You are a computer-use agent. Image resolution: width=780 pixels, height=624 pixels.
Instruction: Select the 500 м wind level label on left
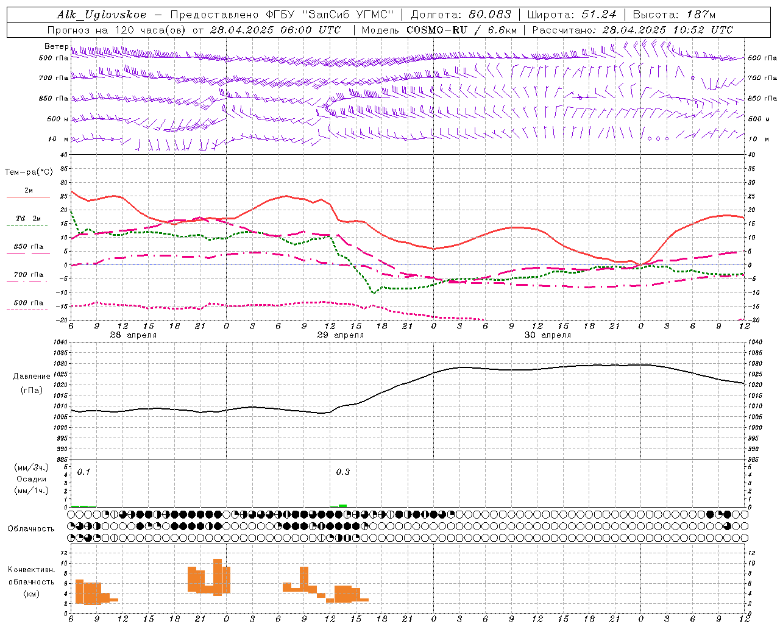click(58, 119)
